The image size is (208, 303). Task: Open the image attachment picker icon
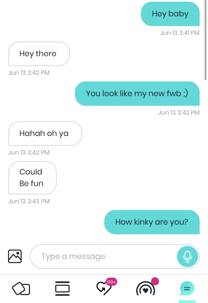tap(15, 256)
